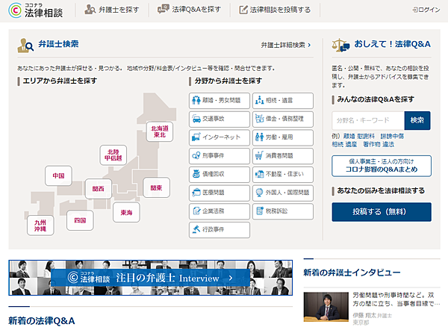Click the calculator icon for 税務訴訟
Viewport: 448px width, 330px height.
pos(259,211)
